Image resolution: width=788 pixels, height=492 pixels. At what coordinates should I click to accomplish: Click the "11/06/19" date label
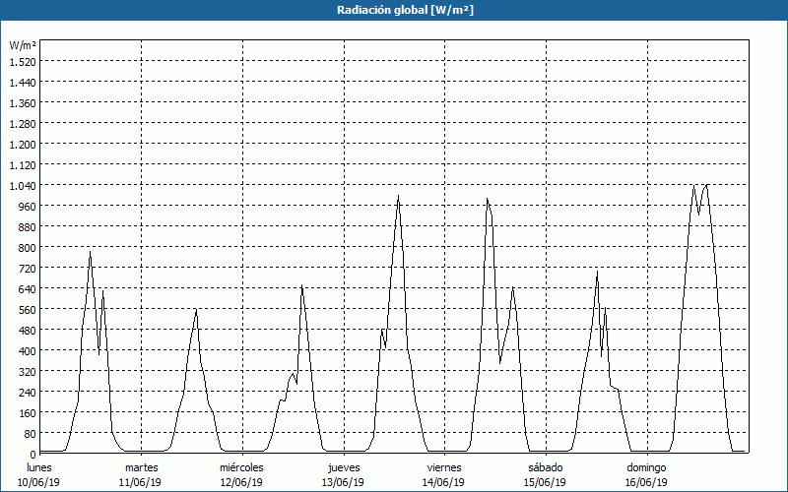pos(140,482)
